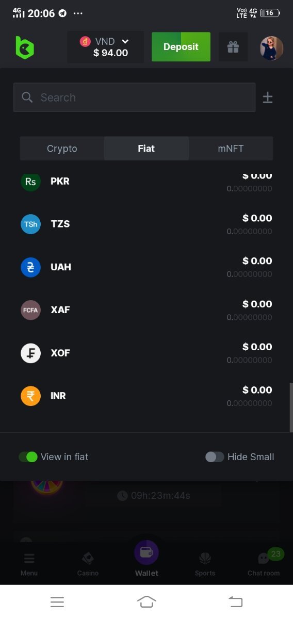
Task: Switch to the mNFT tab
Action: tap(231, 149)
